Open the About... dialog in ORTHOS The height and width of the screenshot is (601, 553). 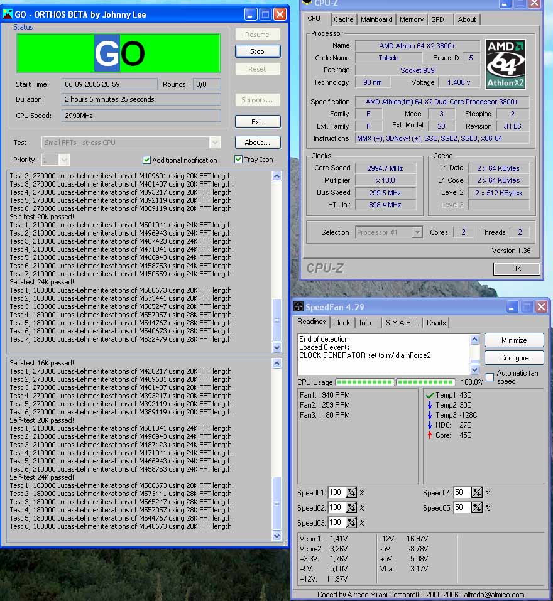coord(257,143)
